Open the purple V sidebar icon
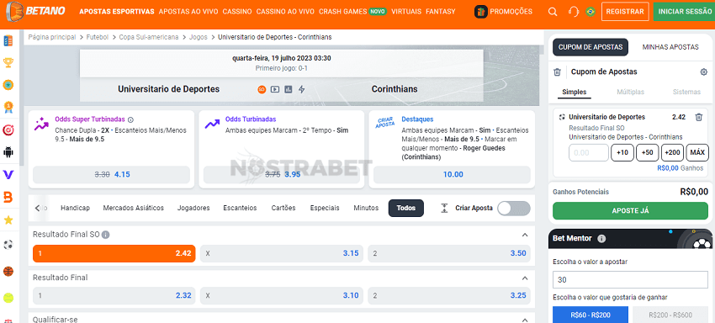The image size is (715, 323). click(8, 174)
